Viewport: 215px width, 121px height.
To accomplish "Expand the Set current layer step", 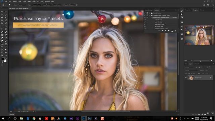I will point(153,27).
